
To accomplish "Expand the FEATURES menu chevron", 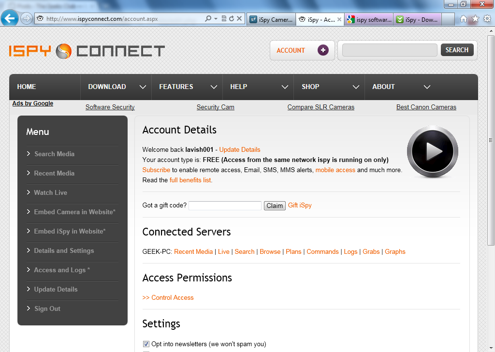I will click(x=214, y=87).
